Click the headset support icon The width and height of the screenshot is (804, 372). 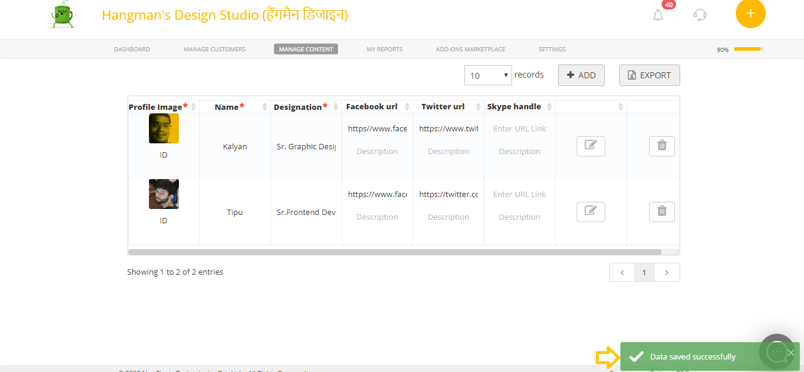click(x=700, y=15)
